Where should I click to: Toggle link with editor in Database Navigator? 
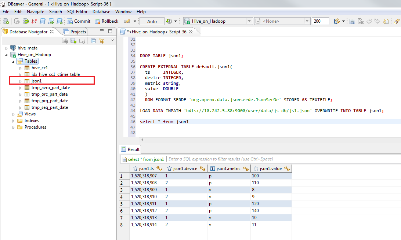pos(102,40)
